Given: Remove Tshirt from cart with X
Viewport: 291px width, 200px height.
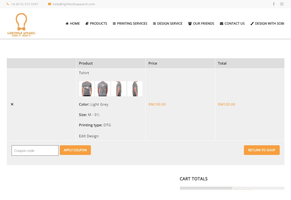Looking at the screenshot, I should click(x=12, y=104).
